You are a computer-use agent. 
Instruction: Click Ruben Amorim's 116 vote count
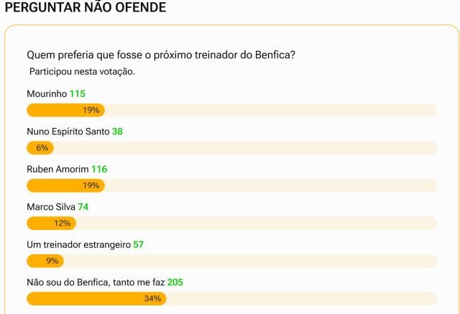point(99,169)
